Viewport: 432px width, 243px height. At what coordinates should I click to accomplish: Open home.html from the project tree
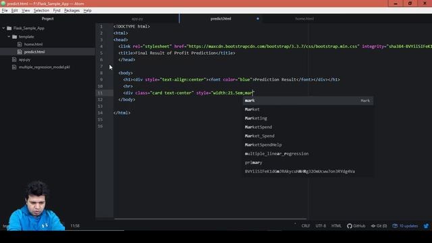(33, 44)
